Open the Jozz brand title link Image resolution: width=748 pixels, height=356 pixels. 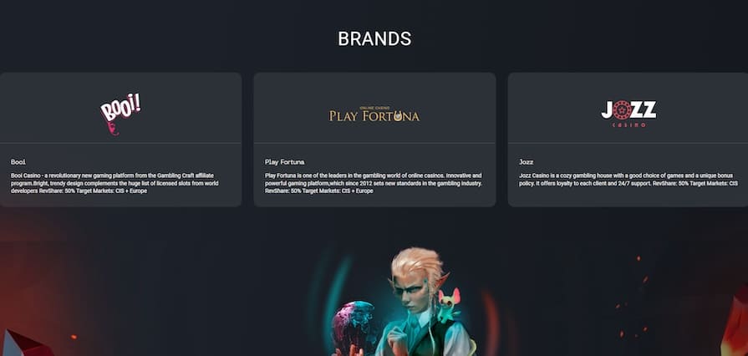click(527, 162)
